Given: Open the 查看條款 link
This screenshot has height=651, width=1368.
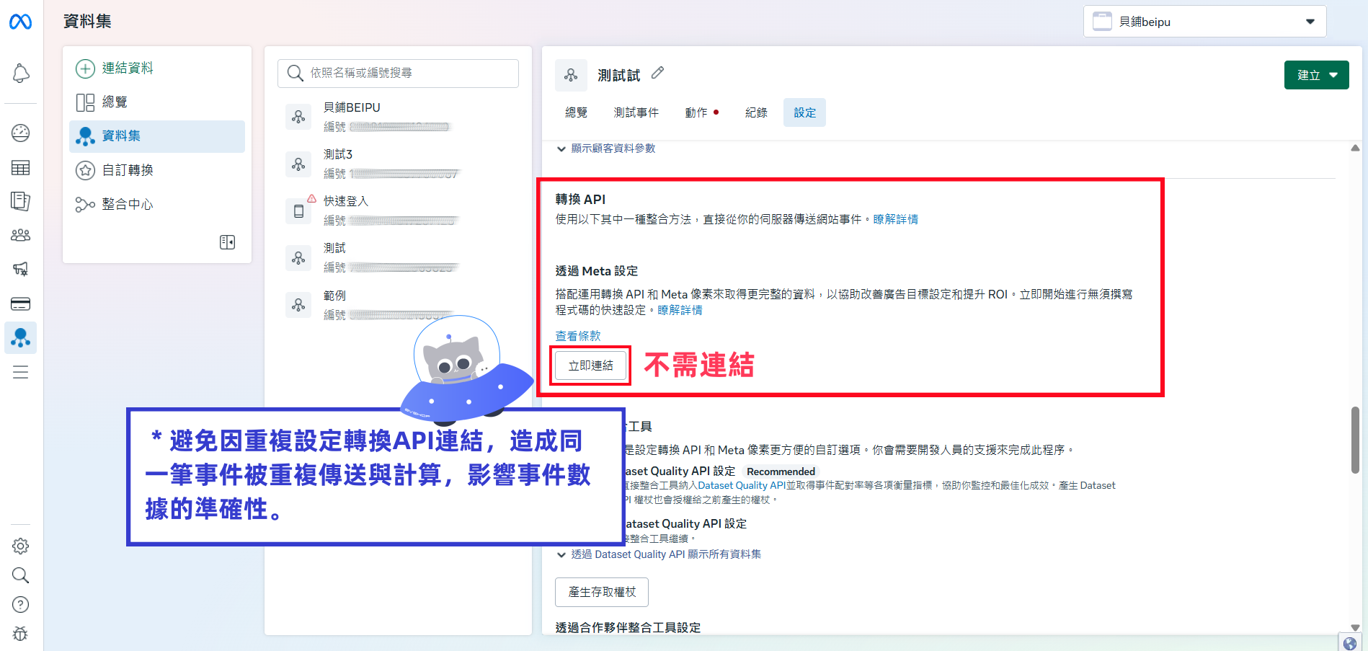Looking at the screenshot, I should (577, 336).
